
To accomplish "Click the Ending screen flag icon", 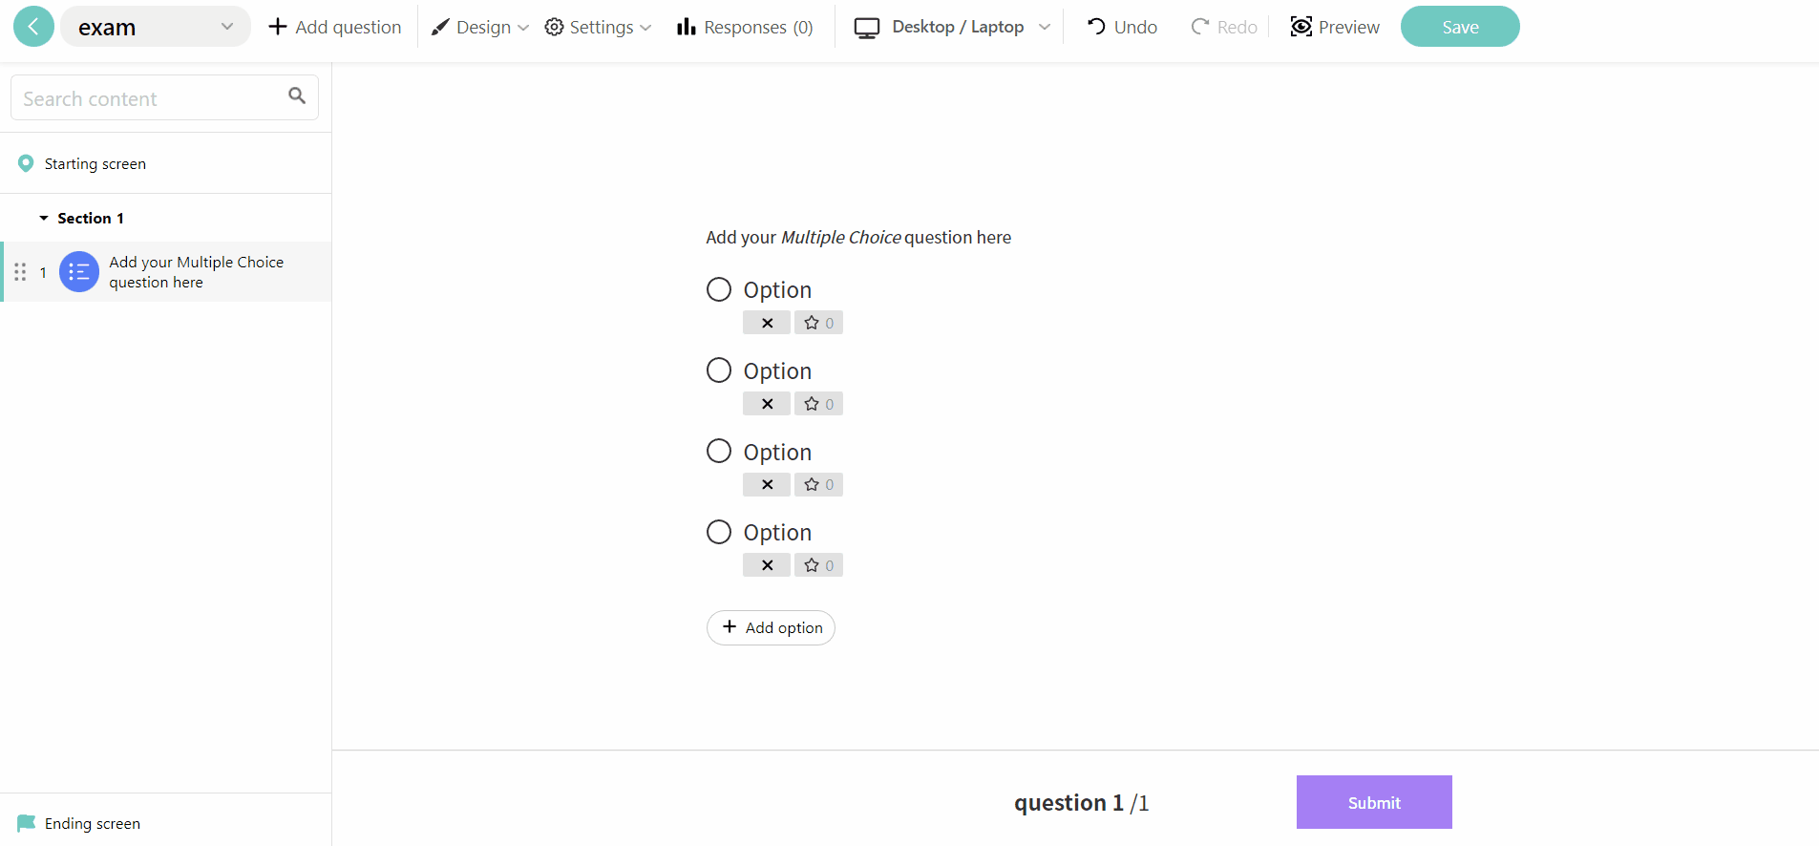I will 27,822.
